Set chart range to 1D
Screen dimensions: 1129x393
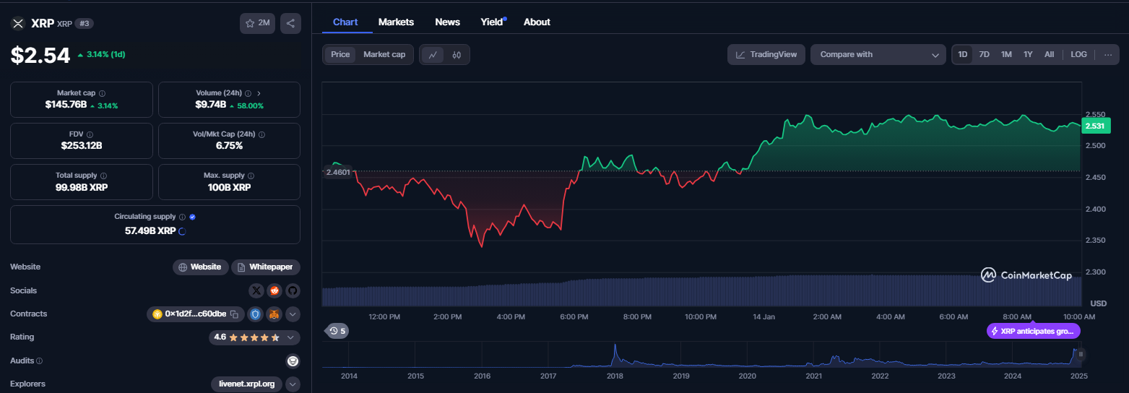pyautogui.click(x=963, y=54)
